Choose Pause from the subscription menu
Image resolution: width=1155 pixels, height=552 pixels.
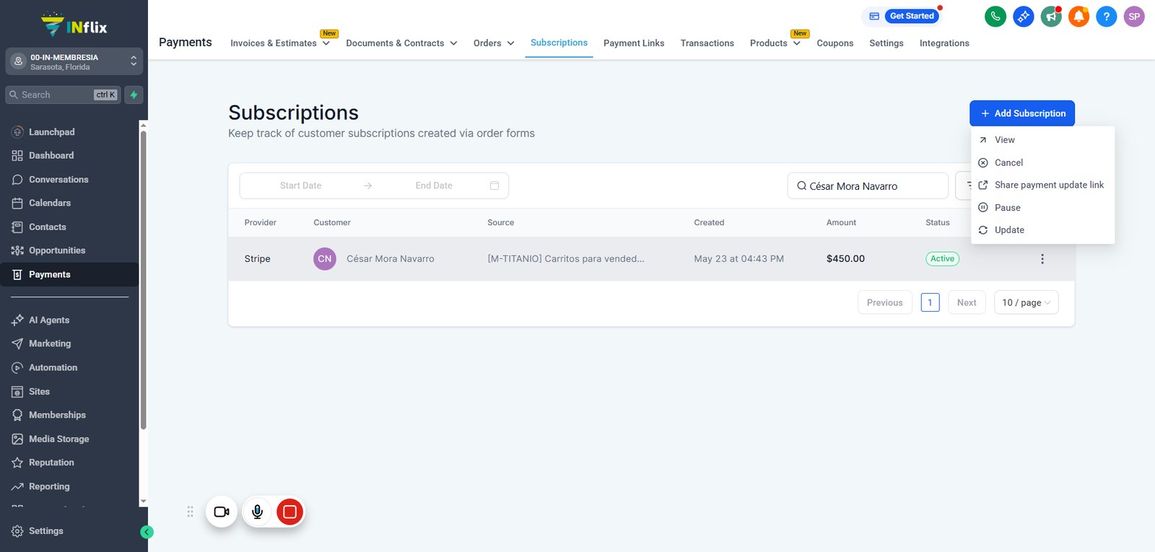(x=1042, y=208)
